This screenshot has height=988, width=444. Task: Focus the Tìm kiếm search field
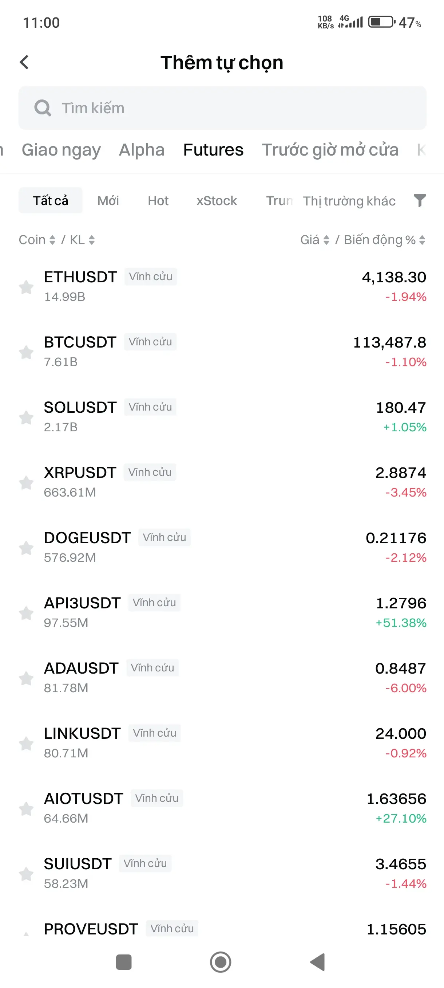point(222,108)
